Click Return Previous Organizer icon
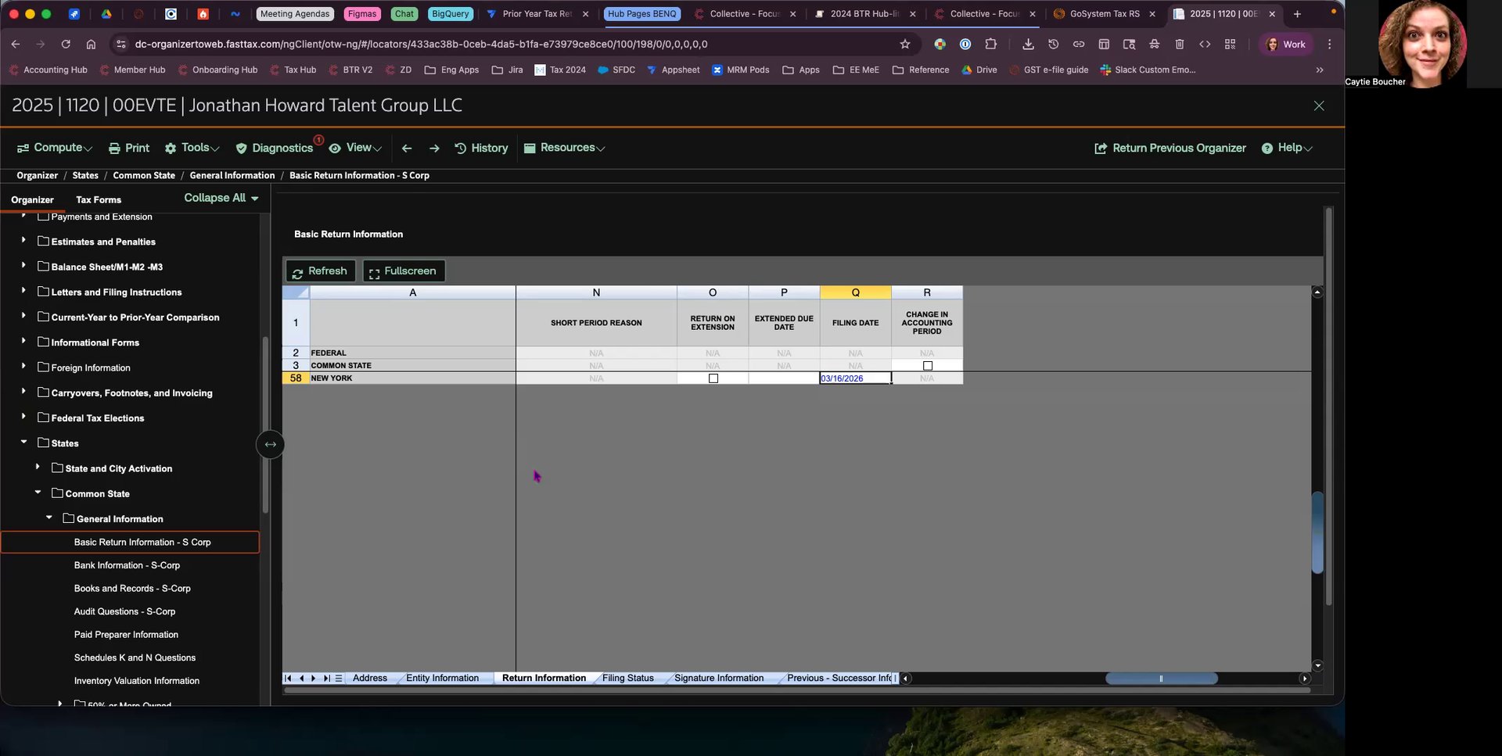1502x756 pixels. (x=1100, y=148)
